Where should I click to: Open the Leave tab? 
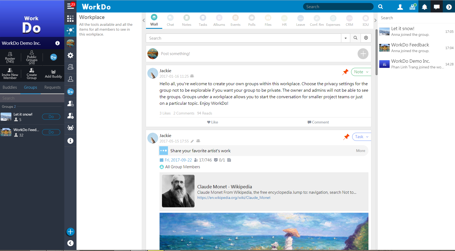301,20
